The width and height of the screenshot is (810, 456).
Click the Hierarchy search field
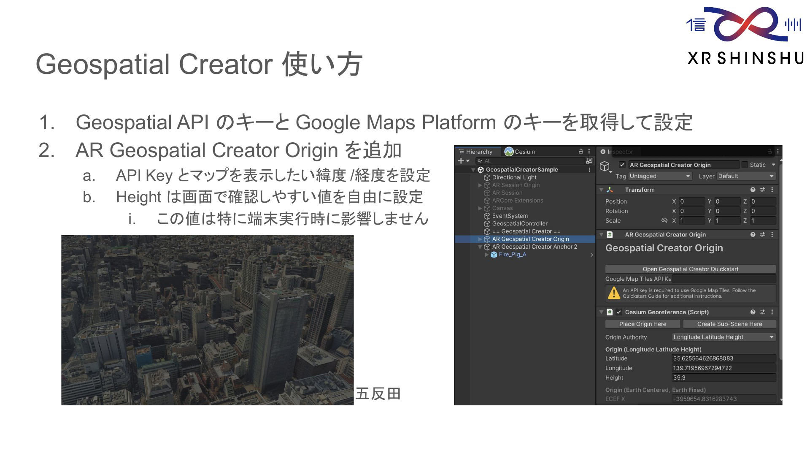[x=530, y=161]
